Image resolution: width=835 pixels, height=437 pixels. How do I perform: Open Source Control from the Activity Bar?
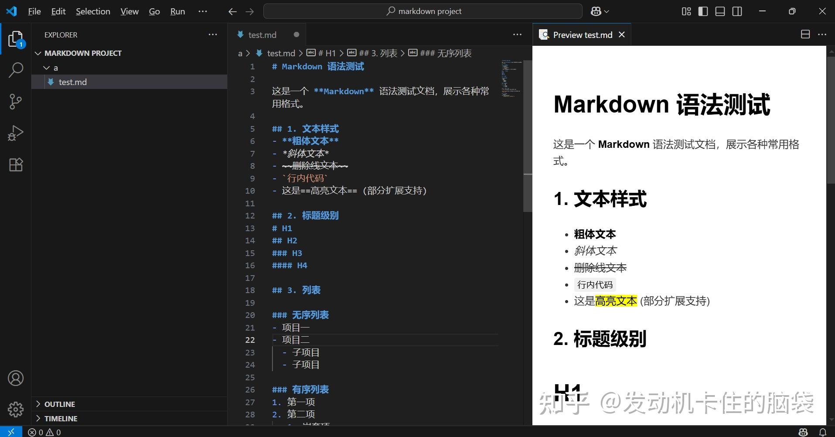click(16, 101)
